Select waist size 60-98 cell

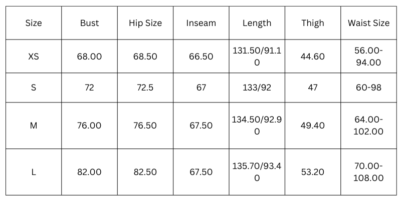pyautogui.click(x=368, y=87)
